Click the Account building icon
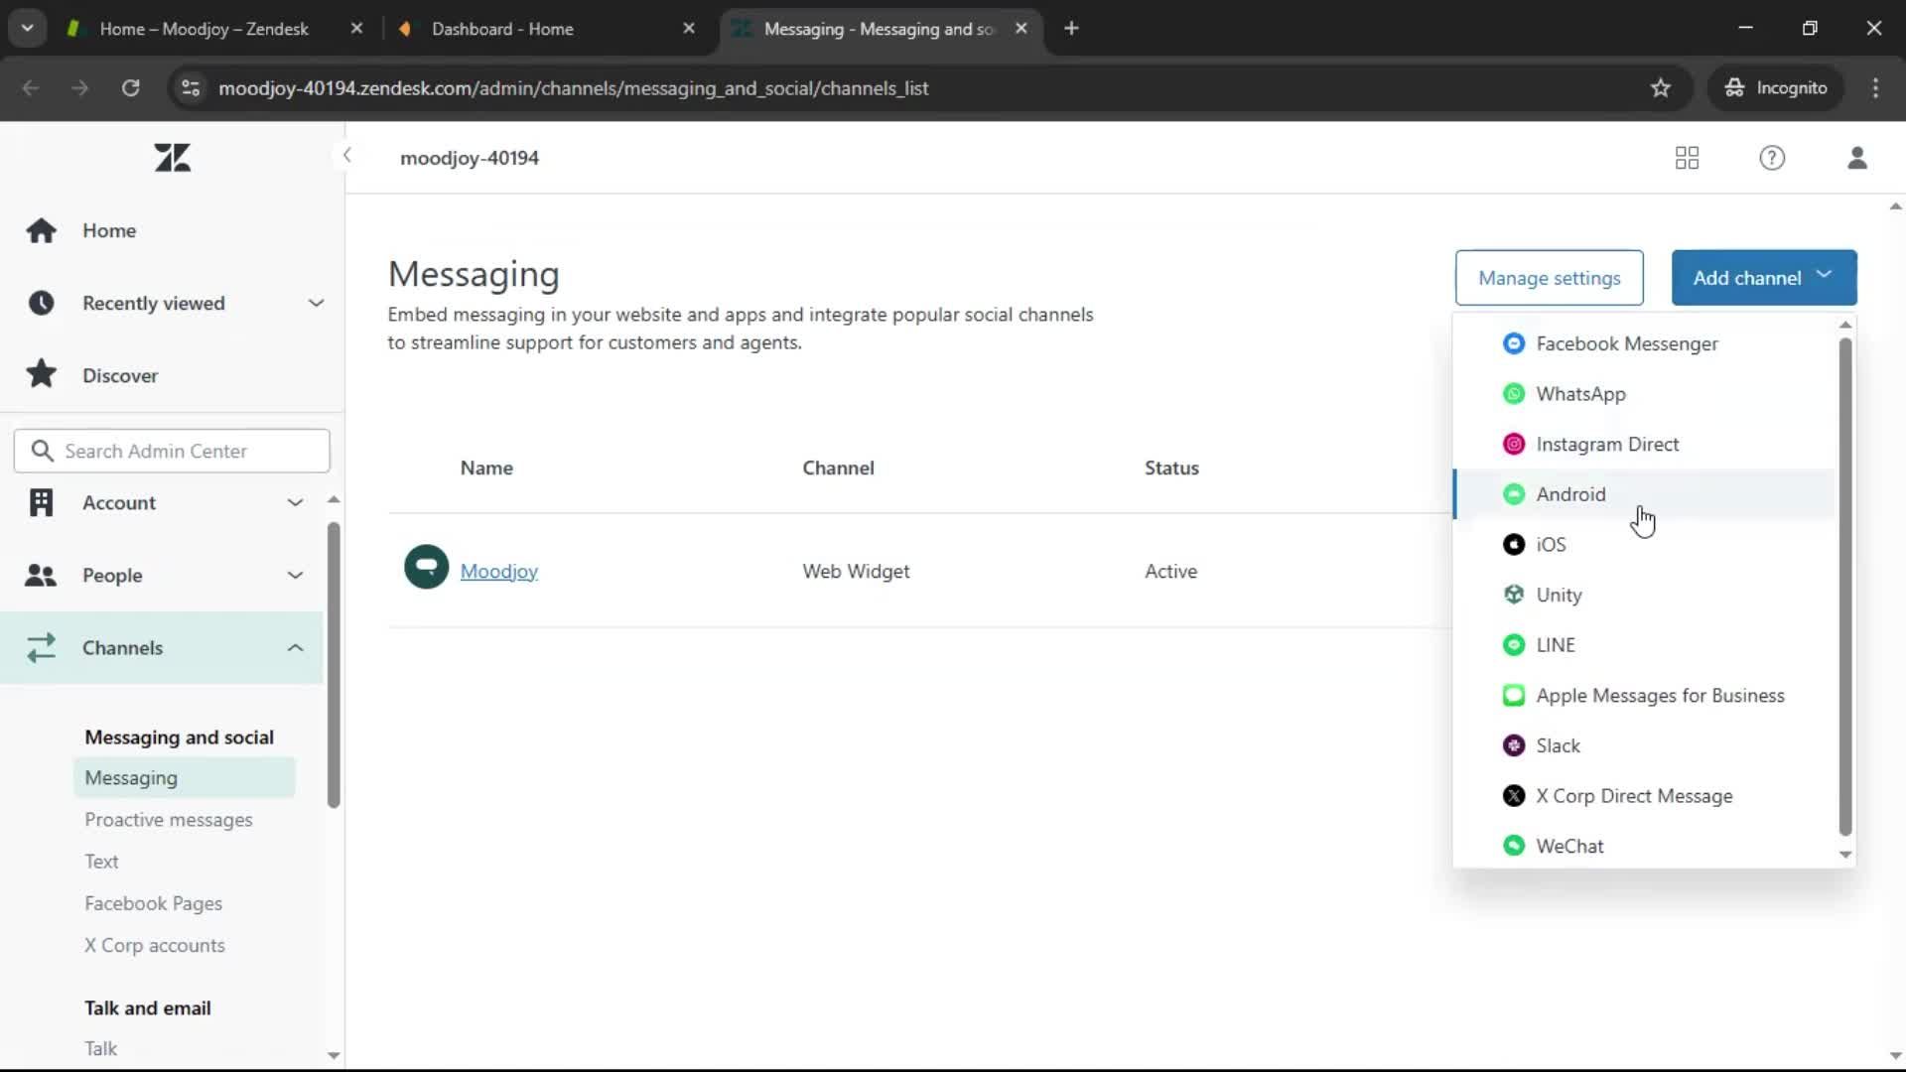1906x1072 pixels. point(42,502)
